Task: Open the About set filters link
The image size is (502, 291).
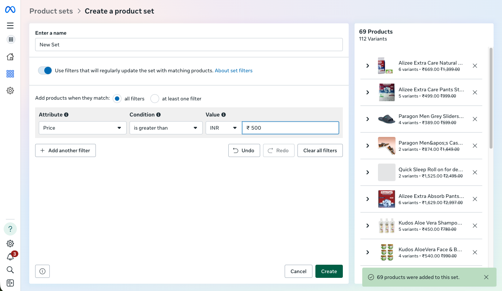Action: tap(233, 70)
